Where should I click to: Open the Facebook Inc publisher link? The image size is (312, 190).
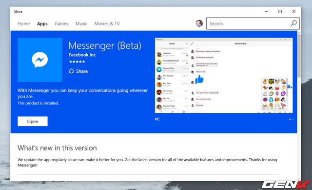coord(82,55)
